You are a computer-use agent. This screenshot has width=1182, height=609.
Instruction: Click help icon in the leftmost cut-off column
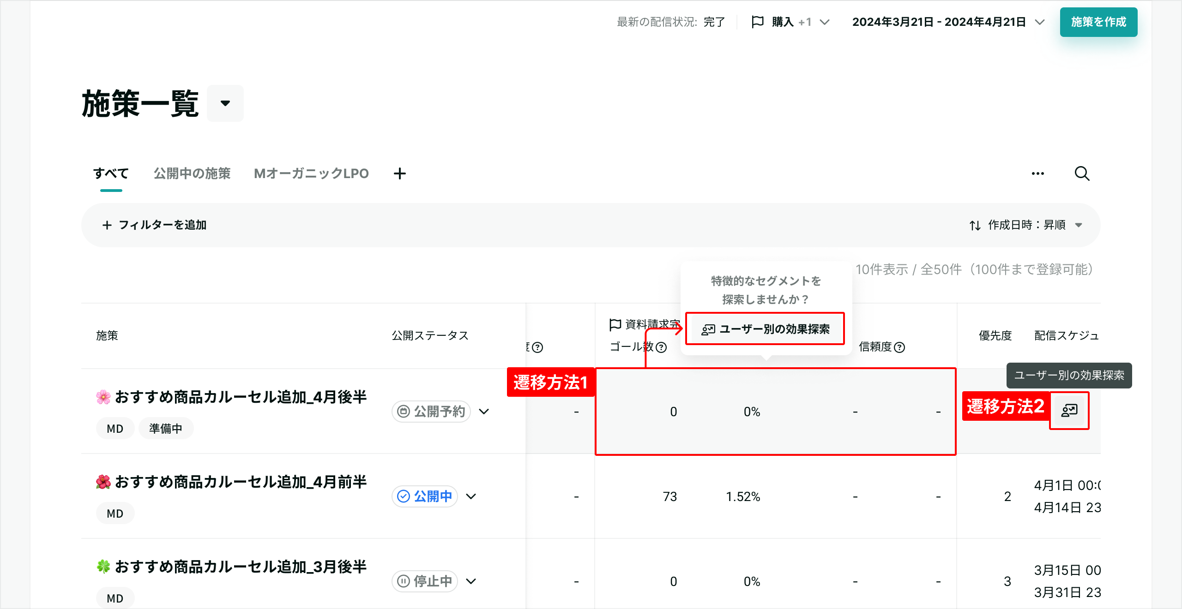pyautogui.click(x=537, y=347)
